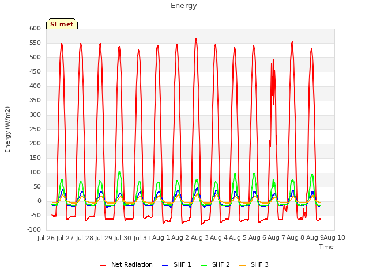Click the highest green SHF 2 peak near Jul 30

[x=119, y=172]
